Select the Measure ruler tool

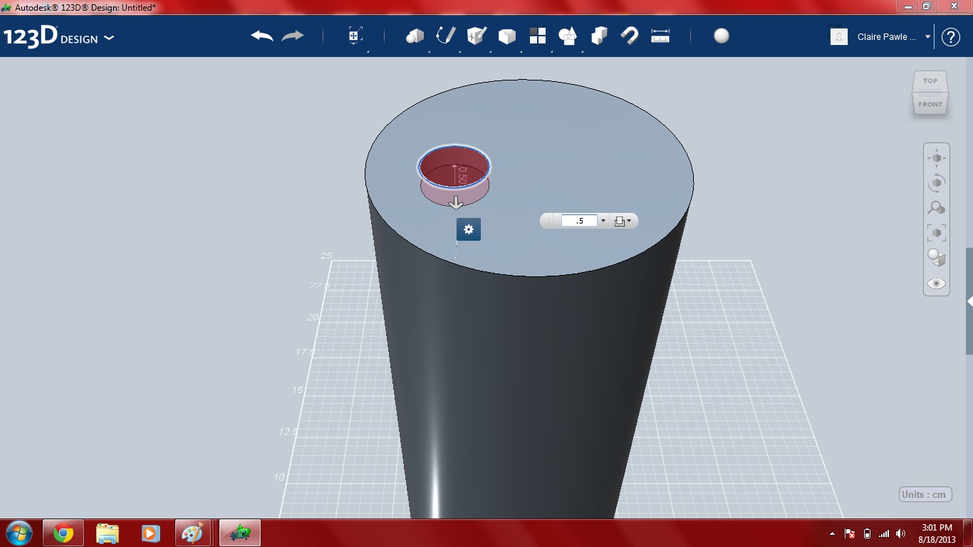(660, 36)
